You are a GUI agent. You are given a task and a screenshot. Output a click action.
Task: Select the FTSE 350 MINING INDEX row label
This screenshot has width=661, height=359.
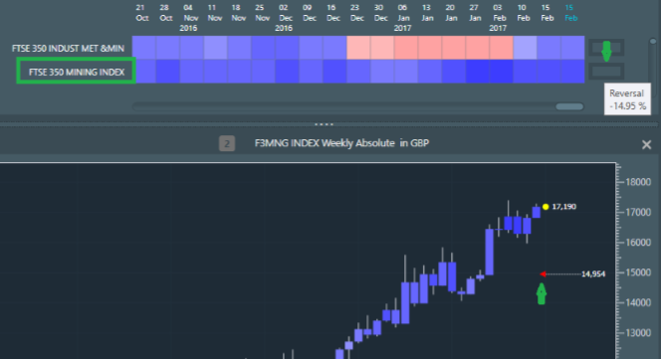tap(77, 72)
